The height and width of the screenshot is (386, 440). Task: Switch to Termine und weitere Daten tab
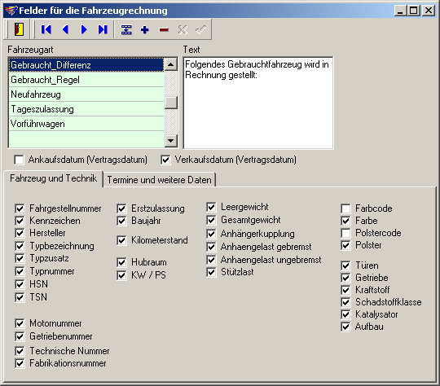pyautogui.click(x=160, y=180)
